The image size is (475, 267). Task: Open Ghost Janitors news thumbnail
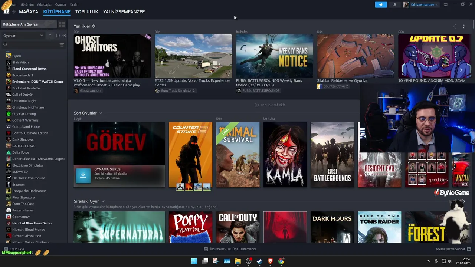(x=112, y=56)
